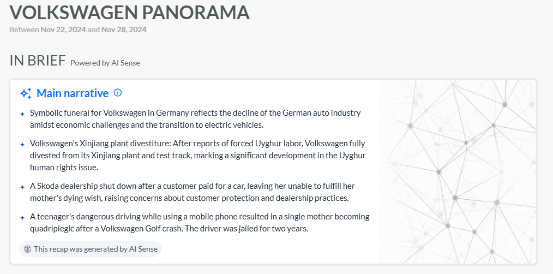This screenshot has height=274, width=553.
Task: Click the bullet sparkle beside Symbolic funeral item
Action: pyautogui.click(x=22, y=114)
